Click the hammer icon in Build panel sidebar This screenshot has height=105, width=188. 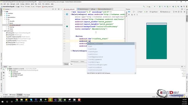click(4, 69)
